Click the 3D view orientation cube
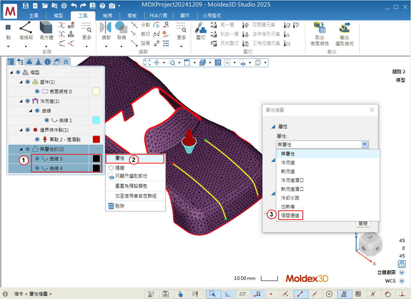Viewport: 411px width, 299px height. point(370,244)
